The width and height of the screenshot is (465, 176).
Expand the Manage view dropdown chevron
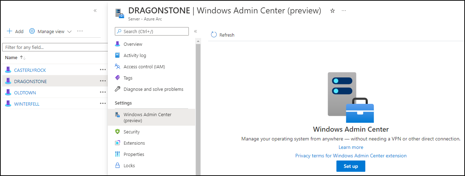click(69, 32)
